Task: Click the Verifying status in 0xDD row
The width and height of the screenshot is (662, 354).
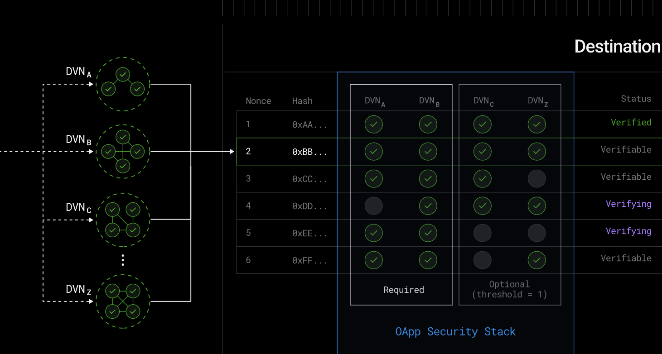Action: 628,204
